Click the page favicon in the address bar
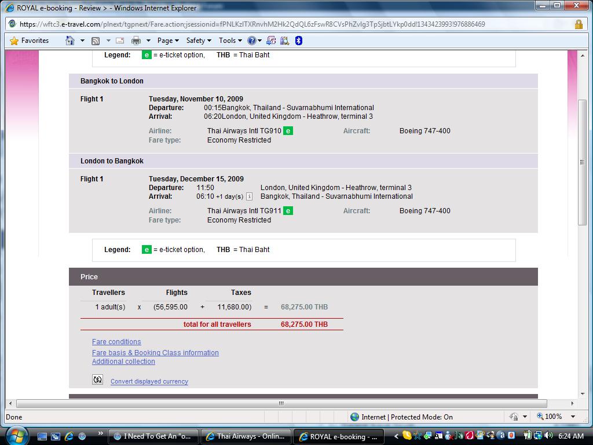Screen dimensions: 593x445 coord(12,24)
